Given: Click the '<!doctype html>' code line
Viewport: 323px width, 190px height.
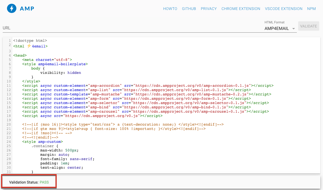Looking at the screenshot, I should (30, 40).
